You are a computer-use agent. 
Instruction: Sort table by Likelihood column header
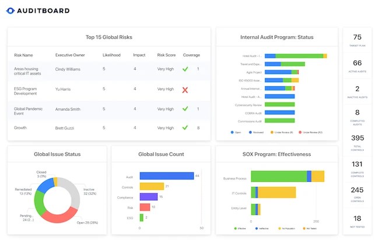111,55
